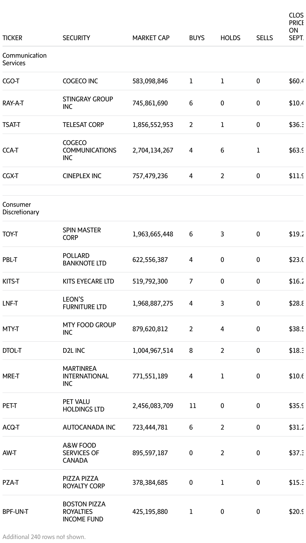
Task: Select the HOLDS column header
Action: [230, 38]
